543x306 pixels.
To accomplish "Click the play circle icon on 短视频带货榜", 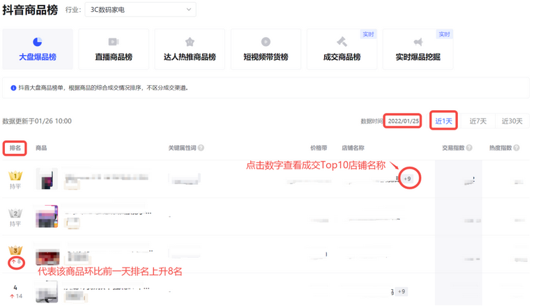I will pos(266,42).
